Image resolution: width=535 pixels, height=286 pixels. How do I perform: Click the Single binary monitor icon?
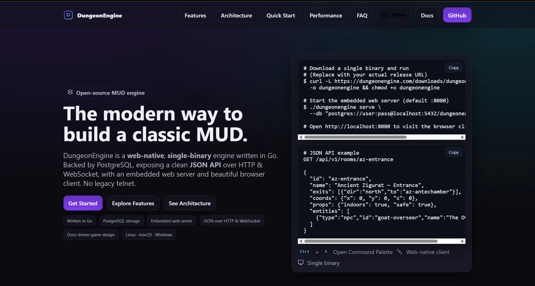pyautogui.click(x=301, y=262)
